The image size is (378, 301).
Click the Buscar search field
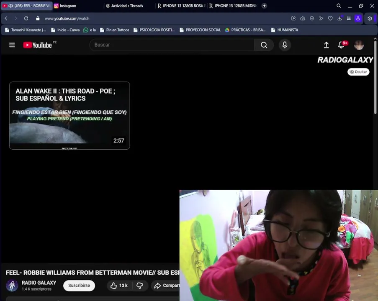click(172, 45)
